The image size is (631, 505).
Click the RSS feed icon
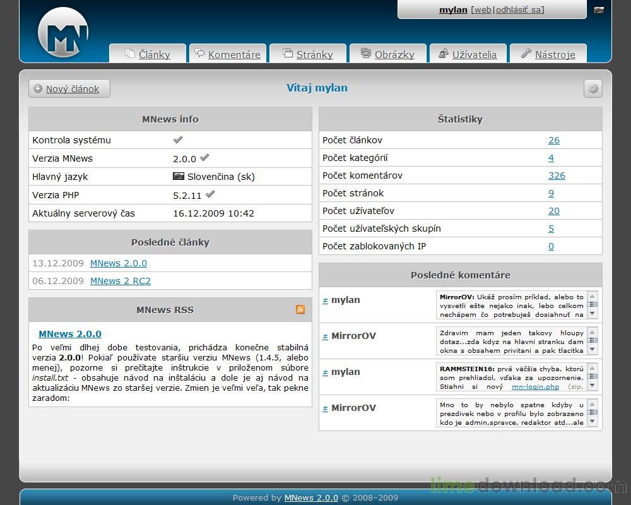click(300, 309)
